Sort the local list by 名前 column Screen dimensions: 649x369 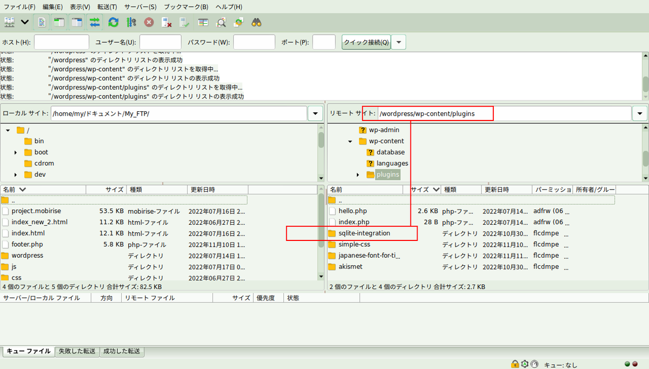[43, 190]
